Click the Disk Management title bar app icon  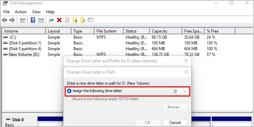(x=5, y=3)
